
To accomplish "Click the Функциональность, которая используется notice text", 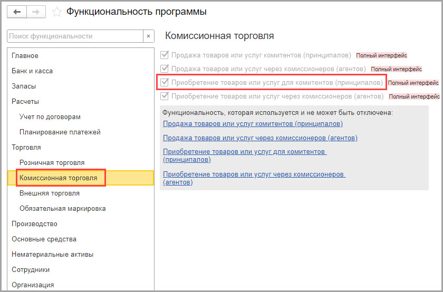I will coord(278,113).
